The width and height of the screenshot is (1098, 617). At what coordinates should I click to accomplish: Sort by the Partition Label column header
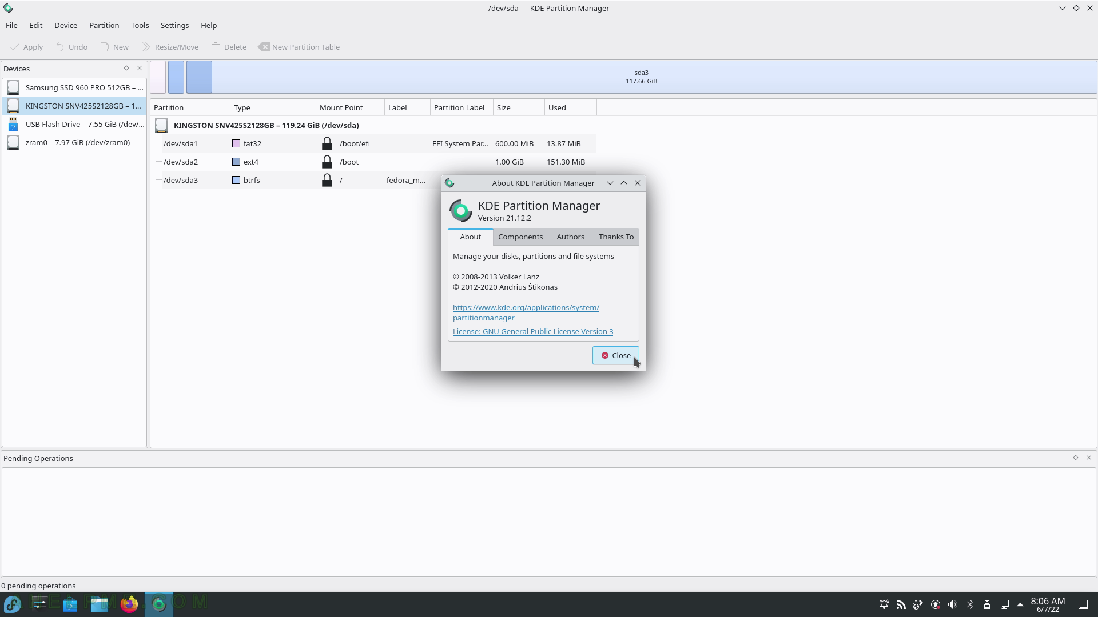tap(462, 107)
